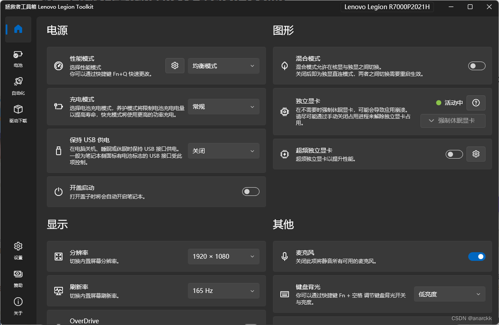Click the 开盖启动 power icon
Image resolution: width=499 pixels, height=325 pixels.
click(59, 192)
